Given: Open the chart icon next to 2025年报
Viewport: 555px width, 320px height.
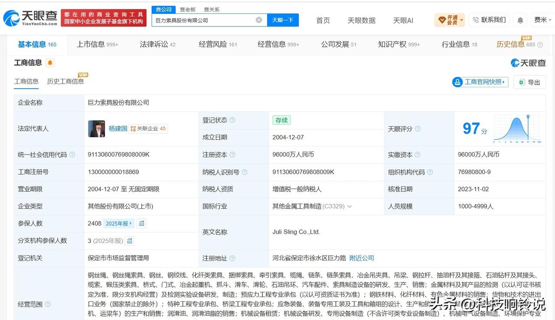Looking at the screenshot, I should pos(141,223).
